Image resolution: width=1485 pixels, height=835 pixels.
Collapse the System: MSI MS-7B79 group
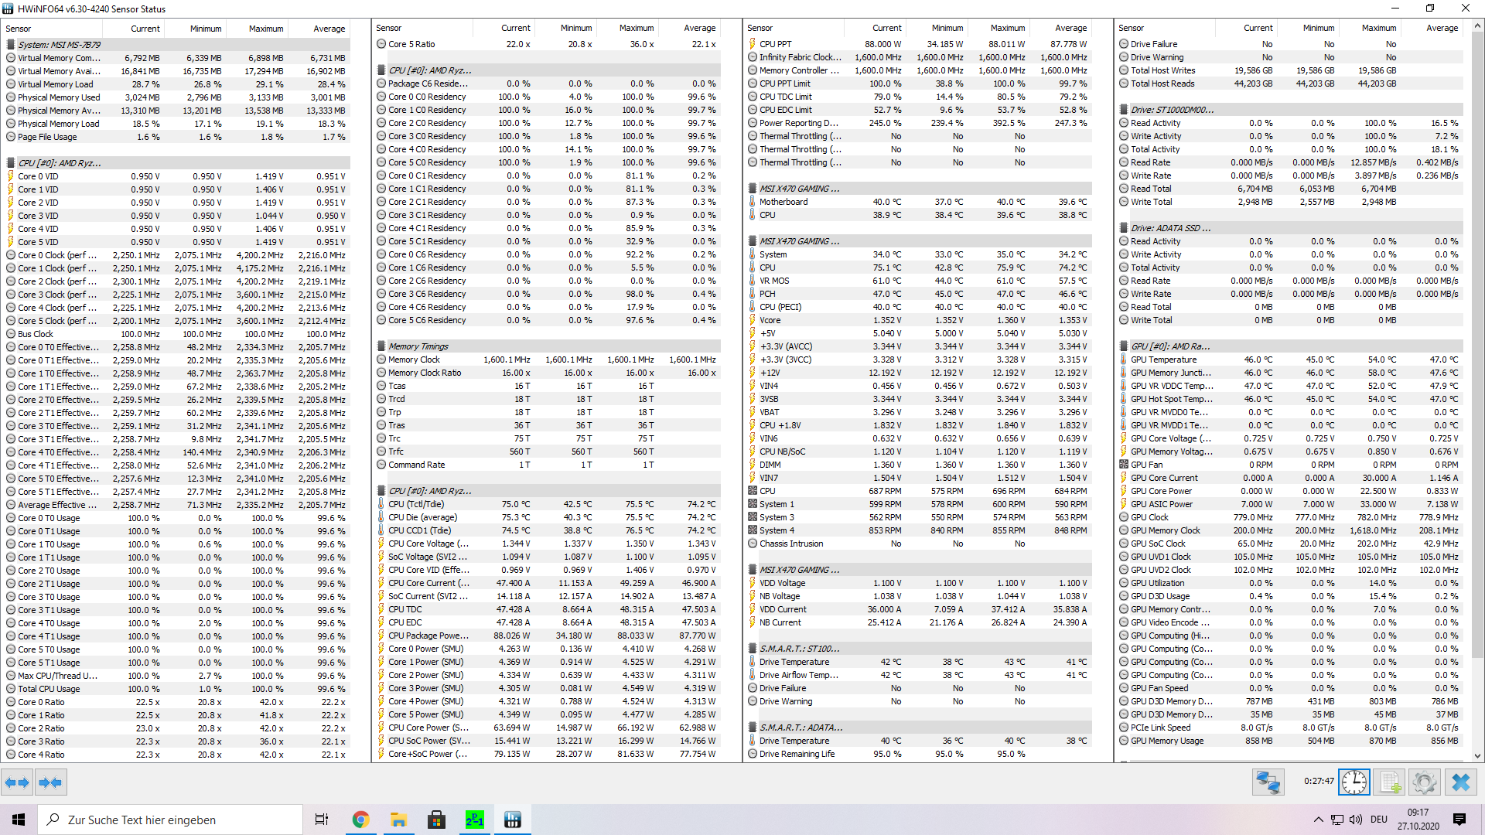point(60,45)
